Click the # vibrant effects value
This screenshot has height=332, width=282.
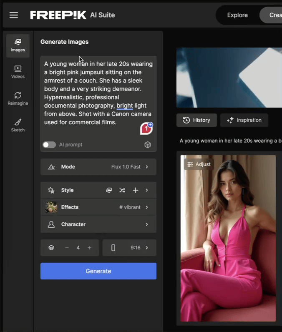point(130,207)
